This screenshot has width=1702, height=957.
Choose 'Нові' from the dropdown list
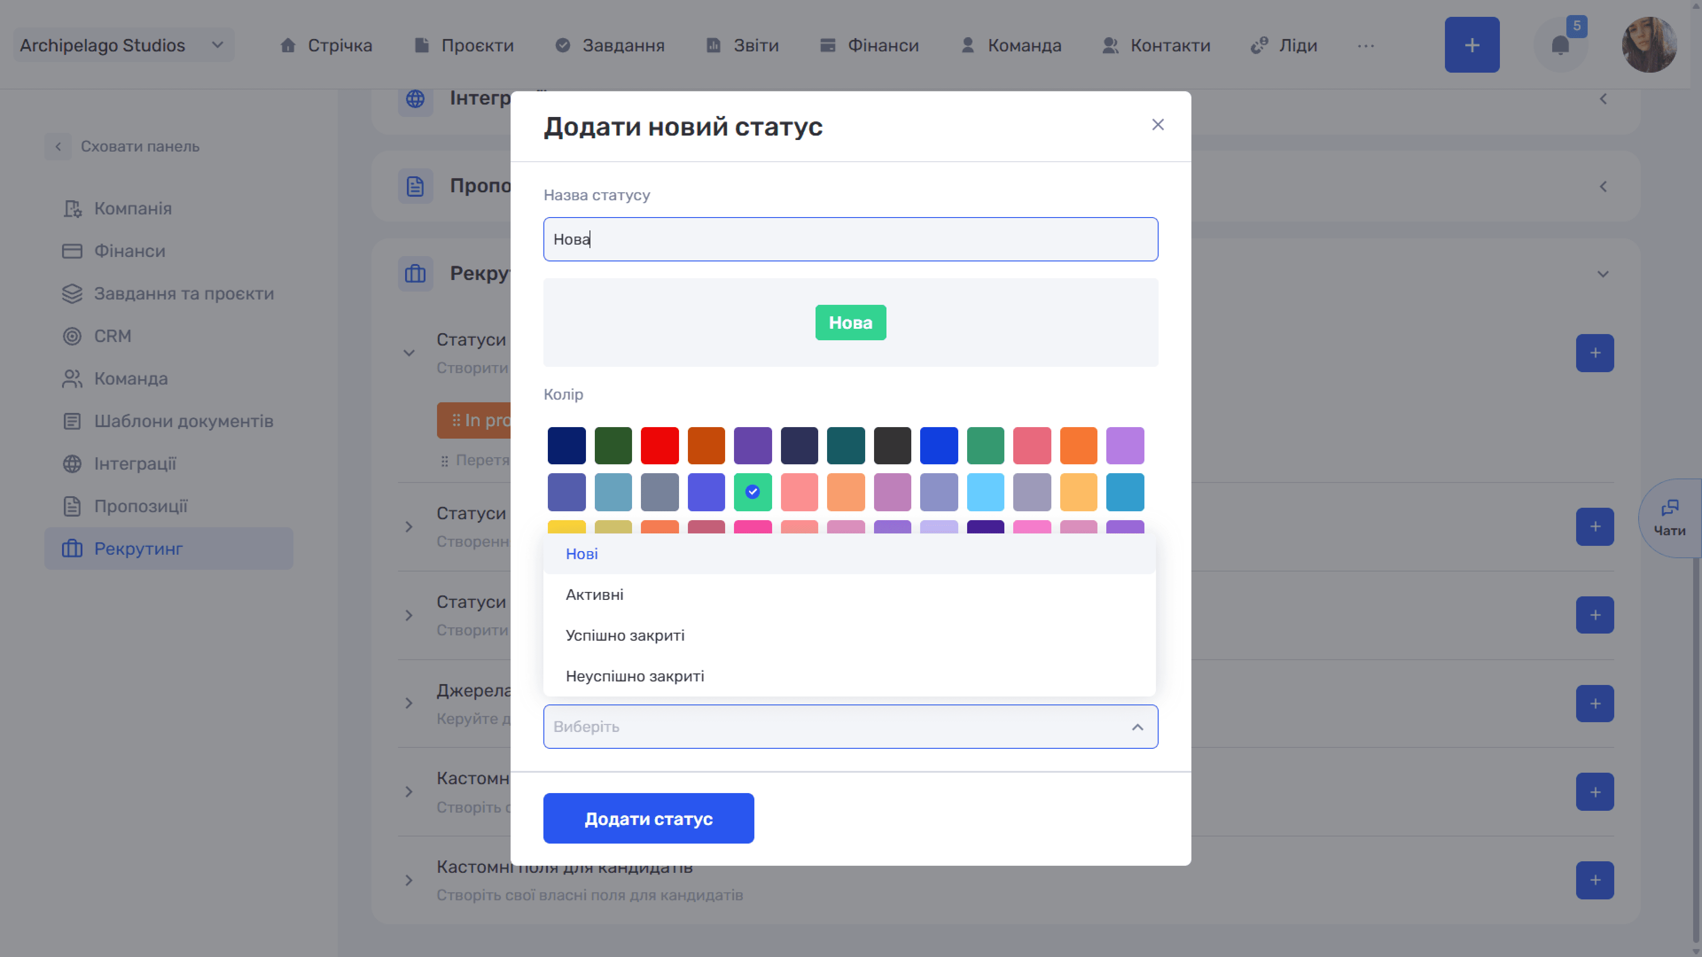(849, 554)
